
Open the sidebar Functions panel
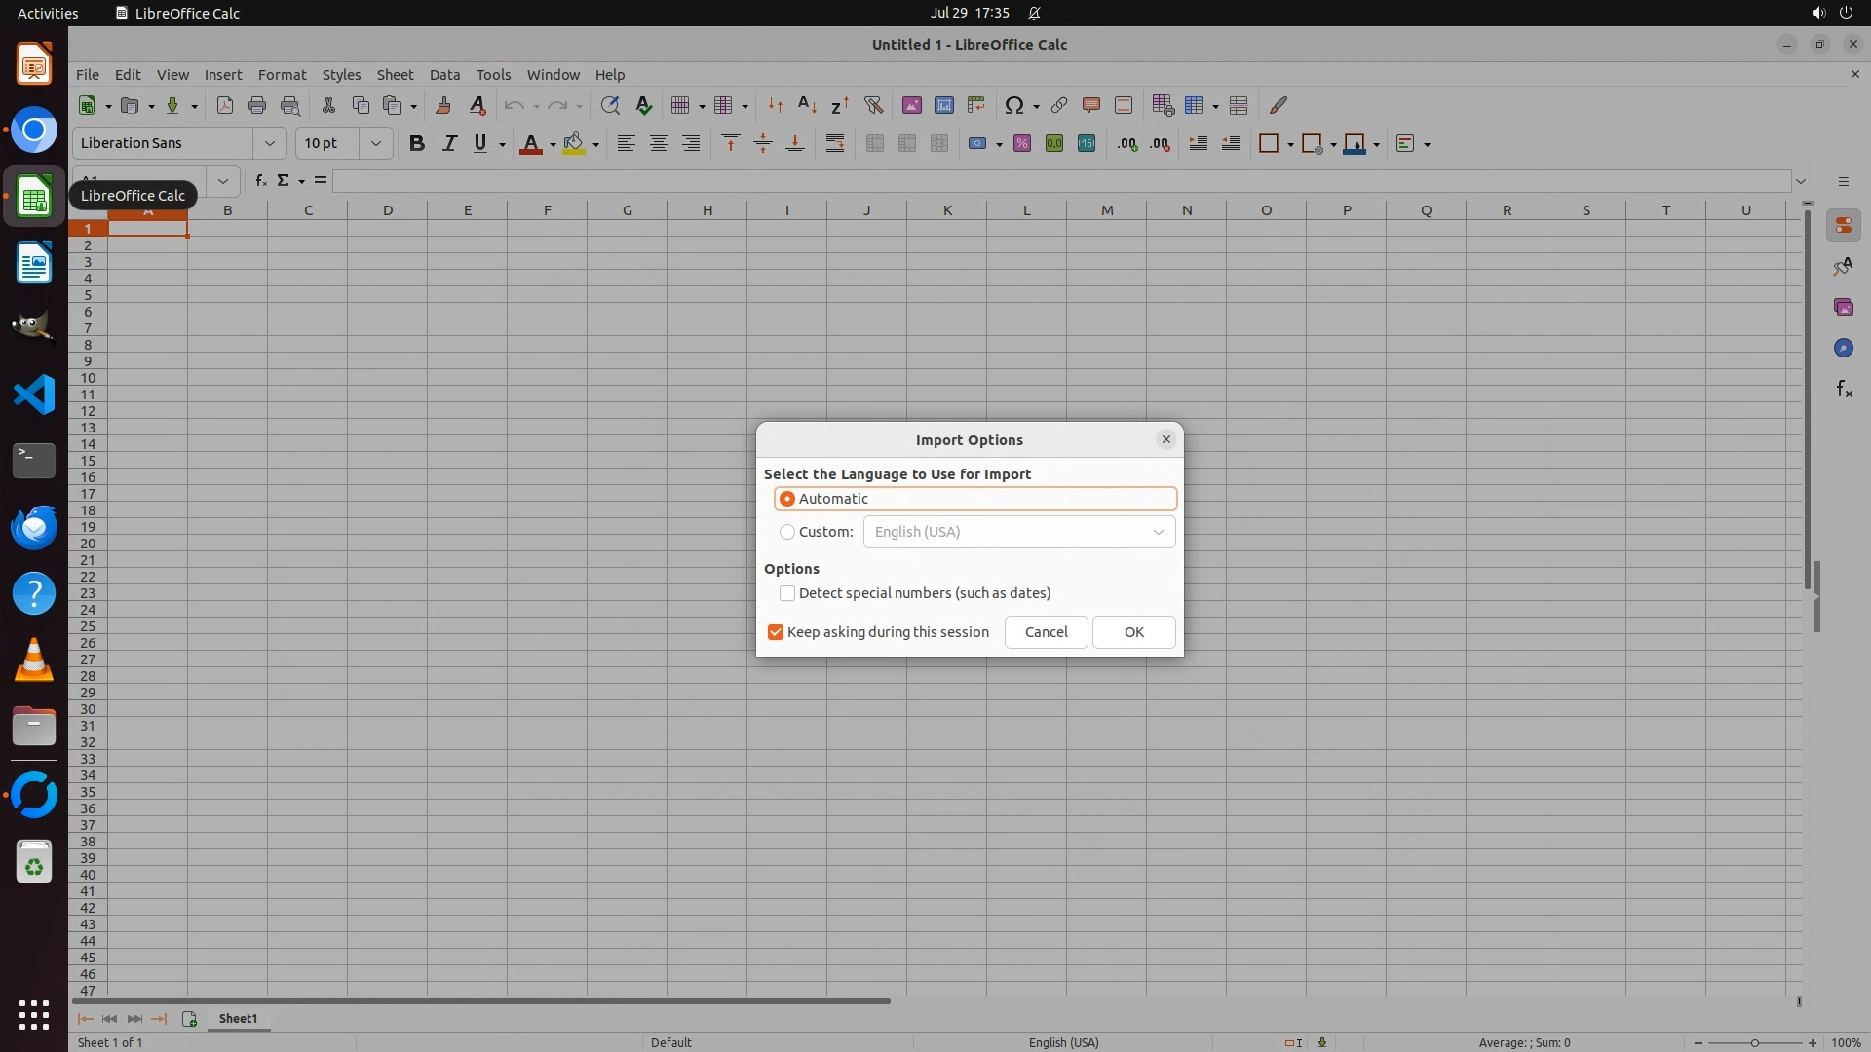tap(1844, 390)
